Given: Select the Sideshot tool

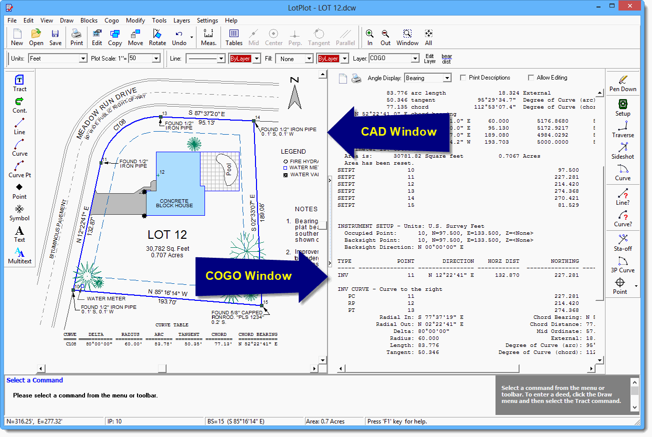Looking at the screenshot, I should click(622, 150).
